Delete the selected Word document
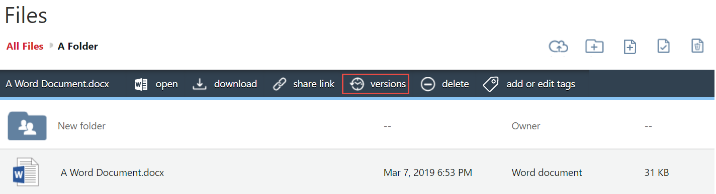This screenshot has height=194, width=716. click(x=444, y=84)
